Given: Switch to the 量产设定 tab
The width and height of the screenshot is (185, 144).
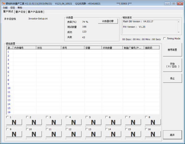Looking at the screenshot, I should 20,12.
